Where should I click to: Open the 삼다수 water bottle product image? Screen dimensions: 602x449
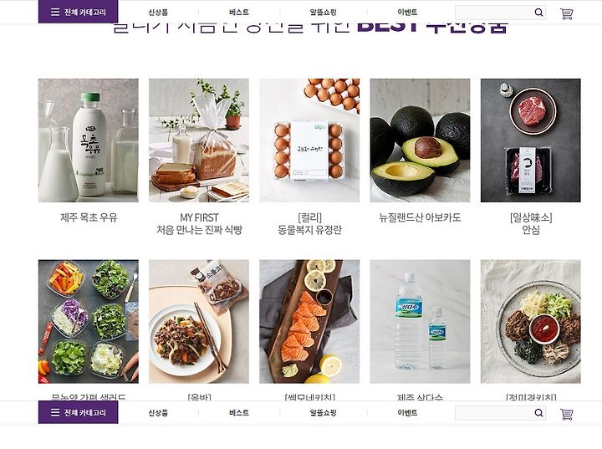420,321
